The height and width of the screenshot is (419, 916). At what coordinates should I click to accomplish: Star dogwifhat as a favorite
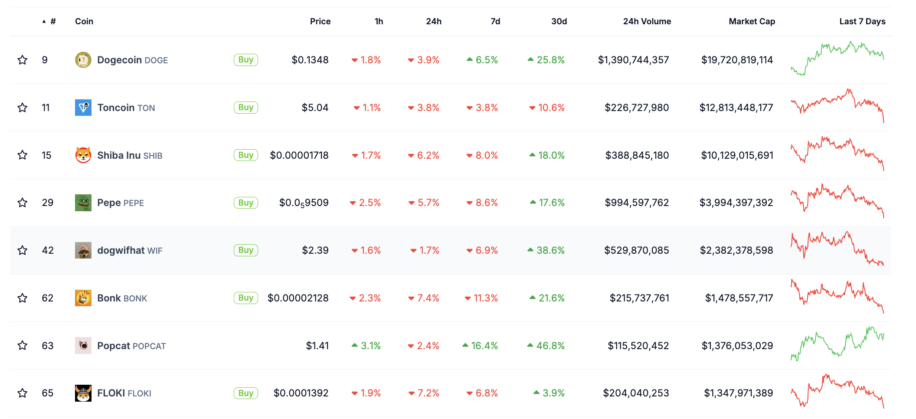point(23,250)
